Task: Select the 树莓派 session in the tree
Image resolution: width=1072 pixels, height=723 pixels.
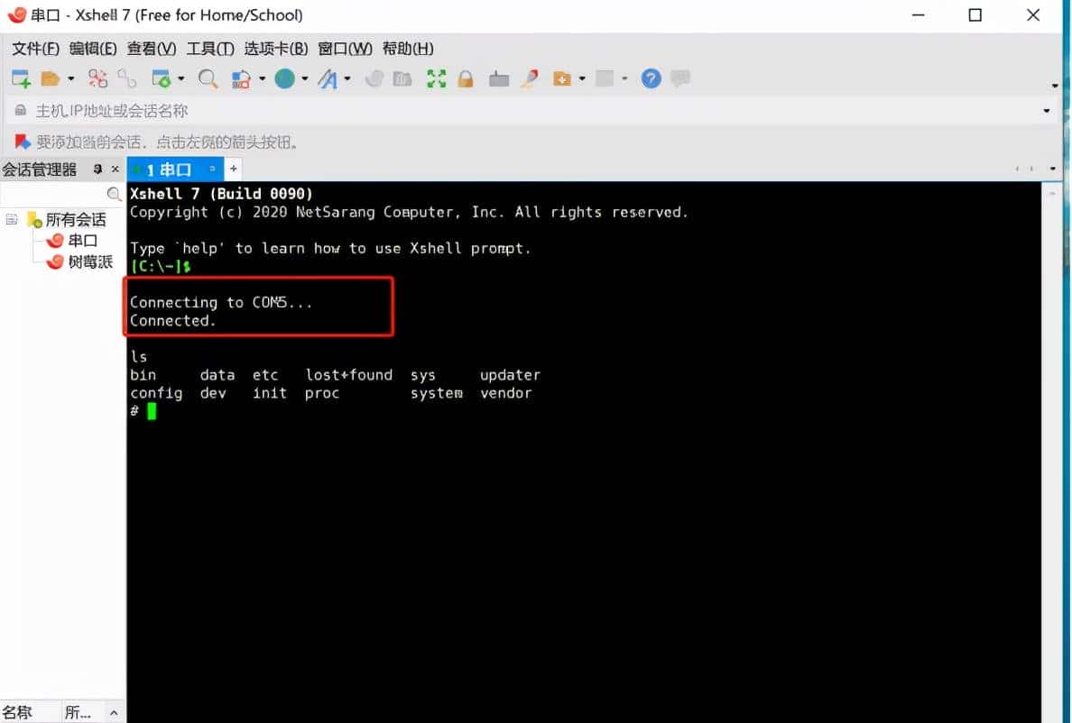Action: point(86,261)
